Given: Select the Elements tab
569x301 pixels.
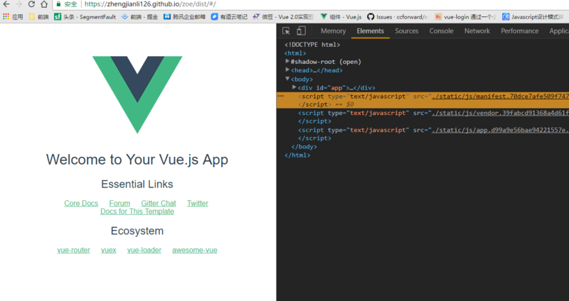Looking at the screenshot, I should coord(370,31).
